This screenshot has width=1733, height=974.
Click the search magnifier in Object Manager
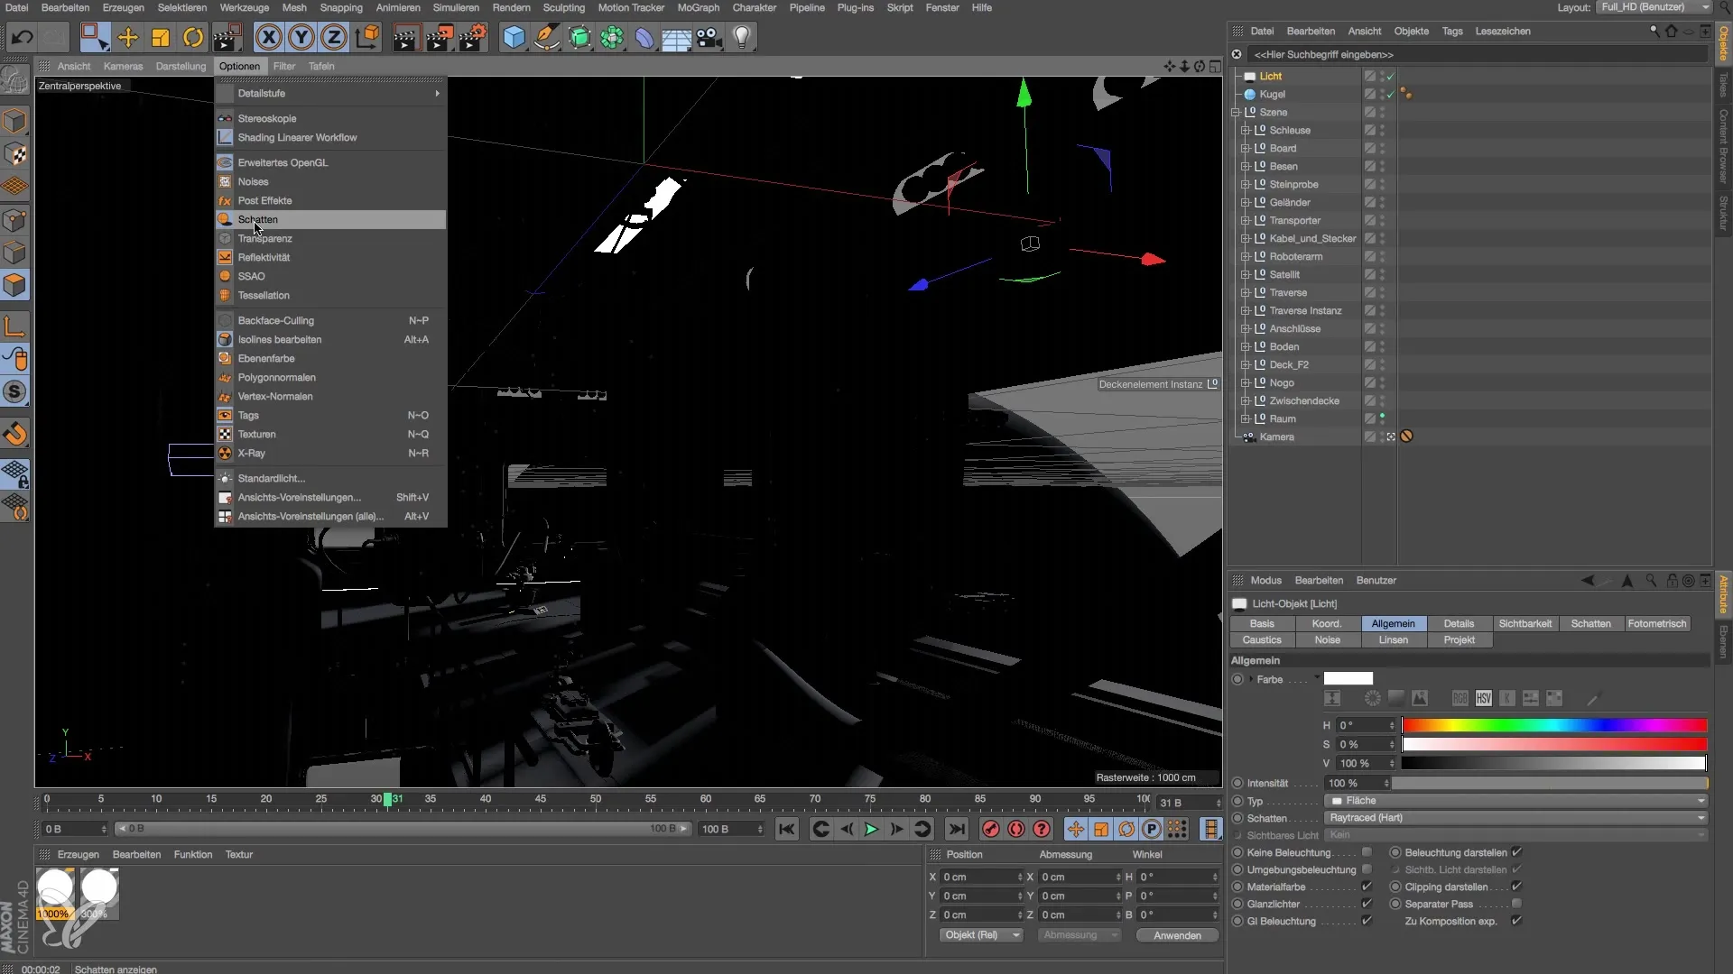click(1654, 31)
